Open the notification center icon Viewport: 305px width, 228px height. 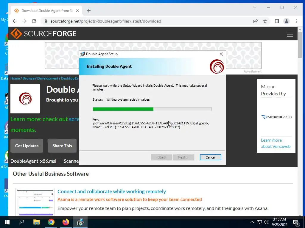tap(296, 222)
